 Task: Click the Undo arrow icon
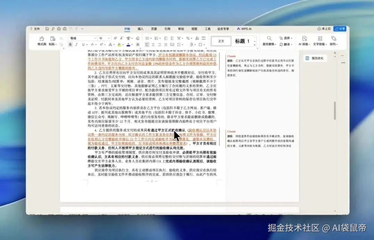[x=71, y=29]
